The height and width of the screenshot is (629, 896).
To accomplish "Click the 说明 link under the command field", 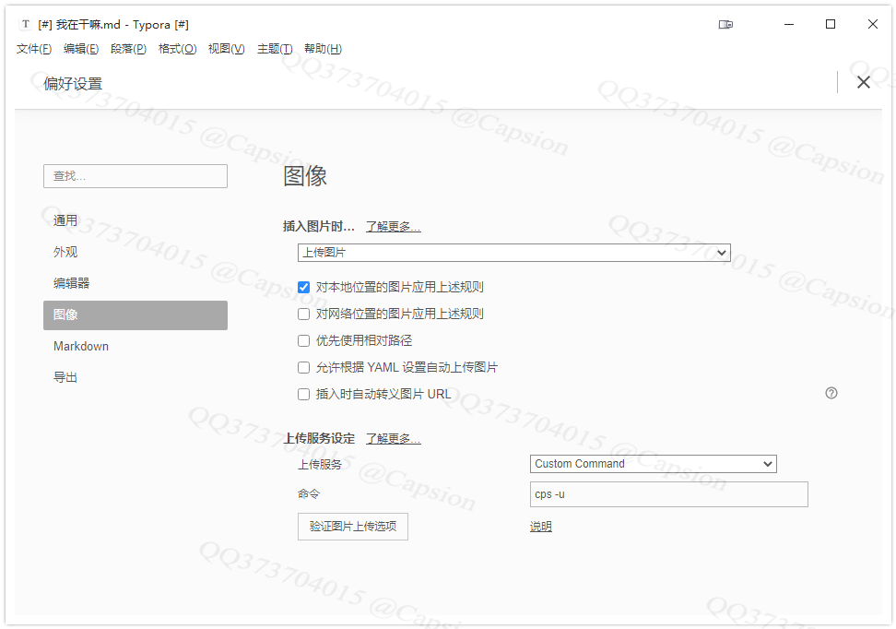I will [x=540, y=527].
